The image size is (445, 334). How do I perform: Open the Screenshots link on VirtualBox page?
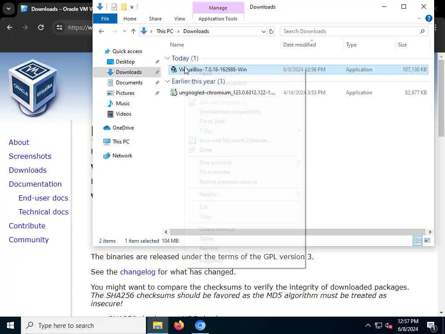click(30, 156)
